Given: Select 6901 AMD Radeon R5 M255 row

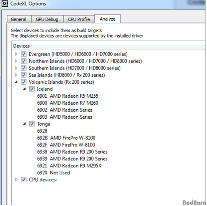Looking at the screenshot, I should [68, 96].
